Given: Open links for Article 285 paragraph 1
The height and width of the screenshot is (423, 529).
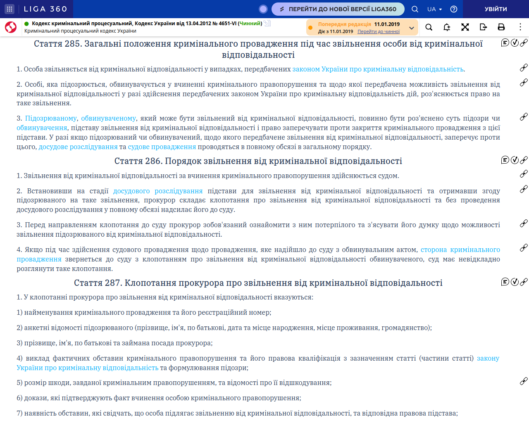Looking at the screenshot, I should pos(524,67).
